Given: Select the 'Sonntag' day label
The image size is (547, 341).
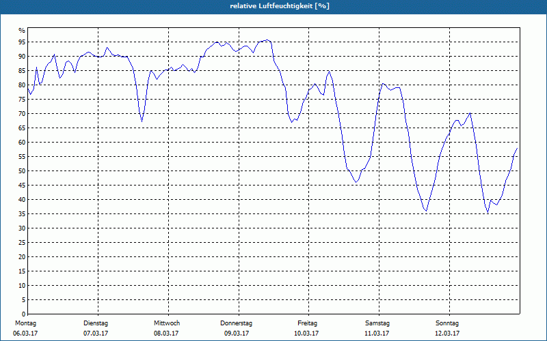Looking at the screenshot, I should pyautogui.click(x=447, y=323).
